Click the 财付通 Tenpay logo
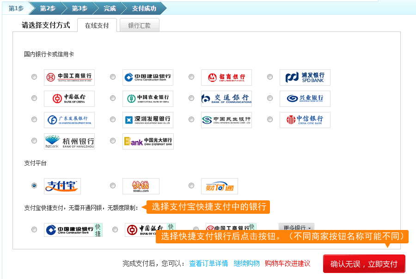Screen dimensions: 416x279 tap(219, 186)
